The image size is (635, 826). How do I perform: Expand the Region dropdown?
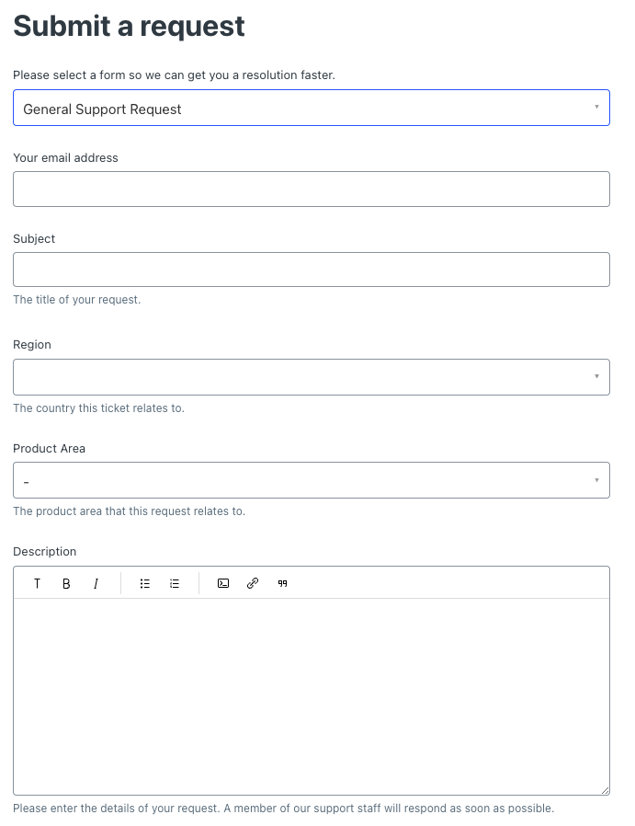click(x=311, y=377)
